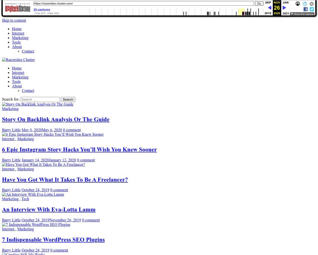
Task: Open the Eva-Lotta Lamm interview headline
Action: pyautogui.click(x=49, y=209)
